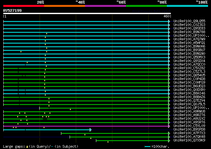Open the UniRef100_Q0DXR0 hit label
The height and width of the screenshot is (149, 211).
click(x=190, y=90)
